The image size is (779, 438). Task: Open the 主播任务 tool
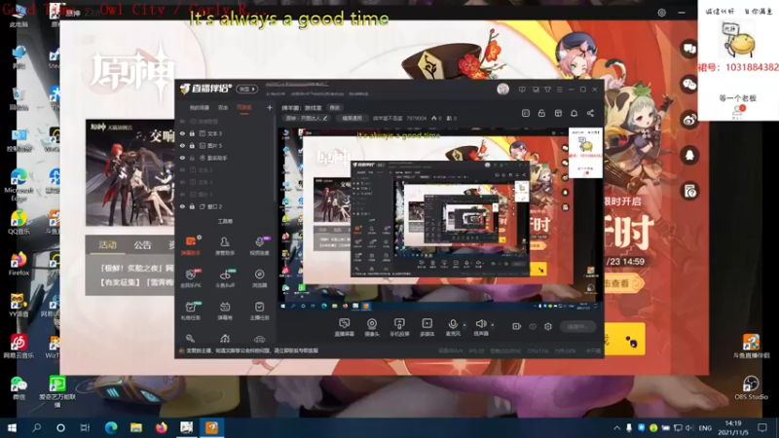tap(259, 310)
